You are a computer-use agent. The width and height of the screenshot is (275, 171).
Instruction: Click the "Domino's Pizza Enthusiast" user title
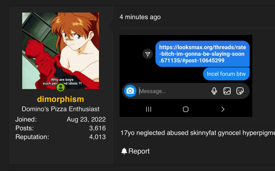(x=60, y=109)
